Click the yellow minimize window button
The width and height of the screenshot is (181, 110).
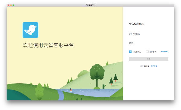click(11, 5)
